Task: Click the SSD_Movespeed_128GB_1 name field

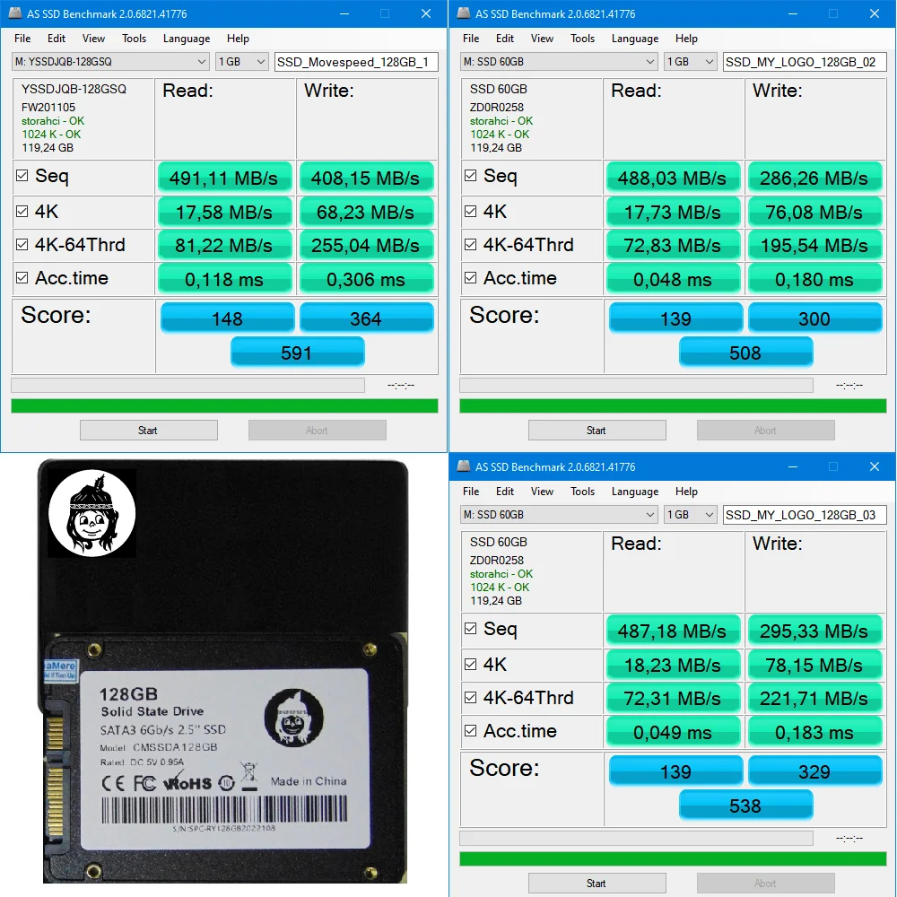Action: (356, 62)
